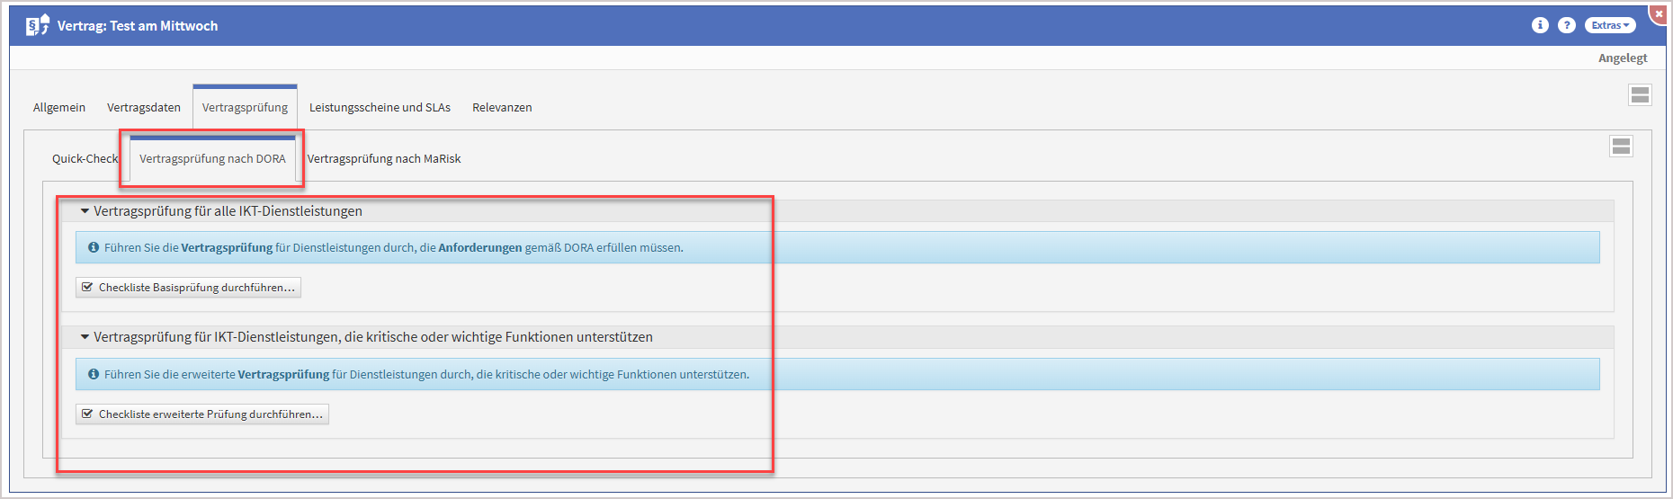Open help via the question mark icon
1673x499 pixels.
point(1567,25)
